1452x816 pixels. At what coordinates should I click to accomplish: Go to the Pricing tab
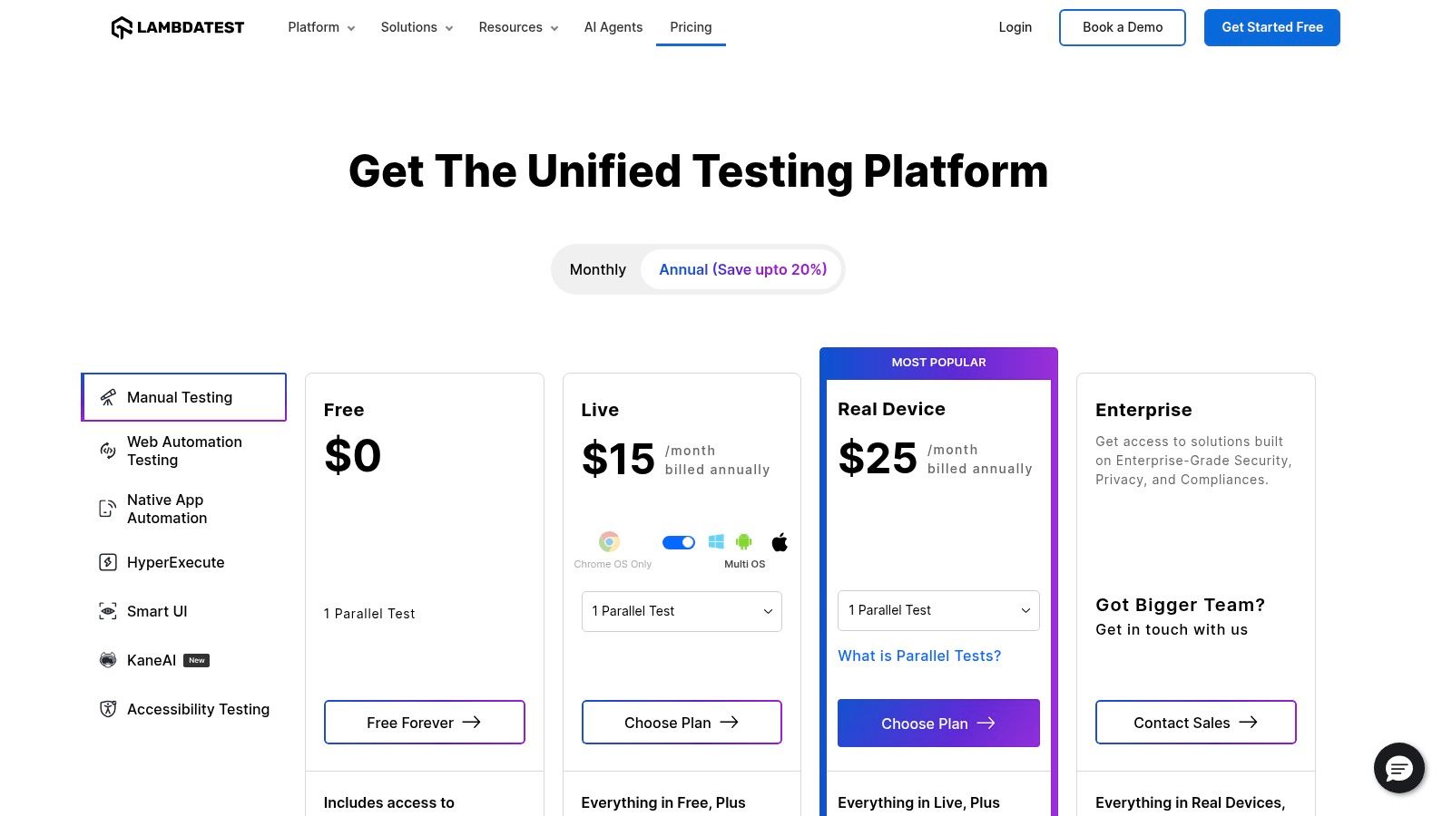pyautogui.click(x=691, y=27)
